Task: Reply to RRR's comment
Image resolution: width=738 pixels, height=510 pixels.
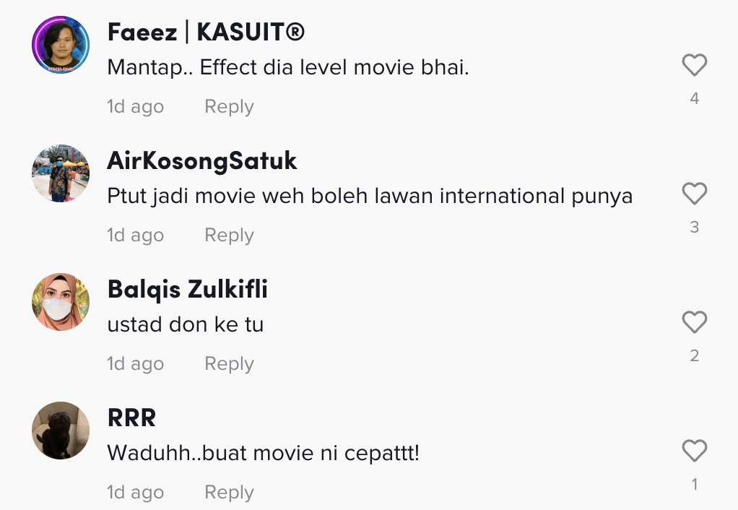Action: point(229,493)
